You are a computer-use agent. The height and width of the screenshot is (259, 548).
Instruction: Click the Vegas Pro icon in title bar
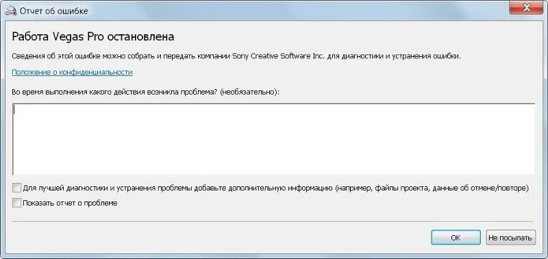coord(12,11)
